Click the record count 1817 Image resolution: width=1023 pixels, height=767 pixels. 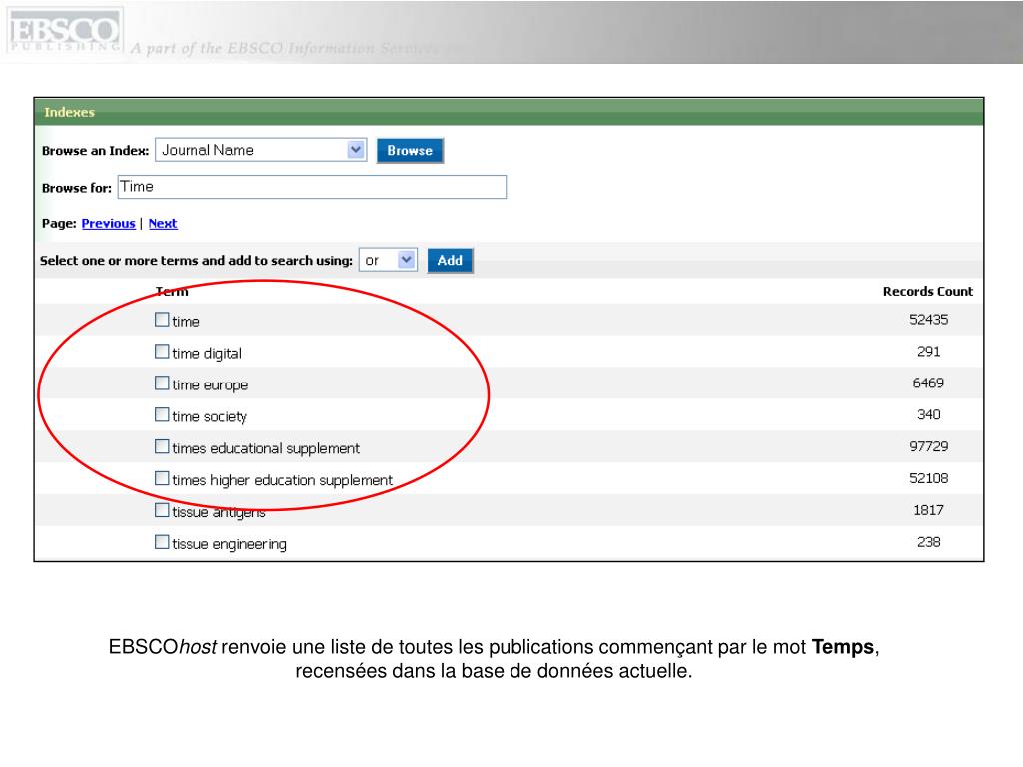(928, 510)
